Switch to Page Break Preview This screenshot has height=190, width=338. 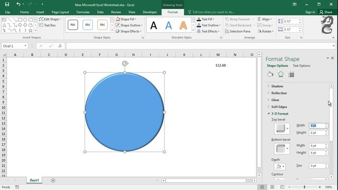click(282, 187)
